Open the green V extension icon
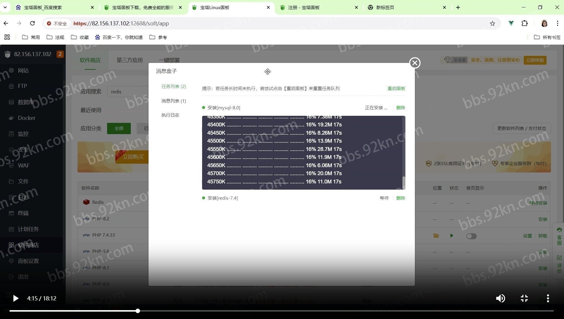This screenshot has height=319, width=564. tap(511, 23)
